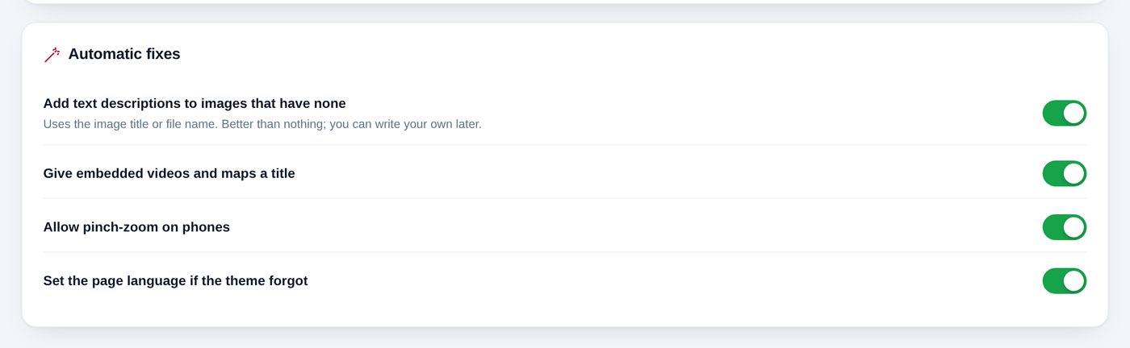The image size is (1130, 348).
Task: Click the magic wand icon beside Automatic fixes
Action: pos(52,55)
